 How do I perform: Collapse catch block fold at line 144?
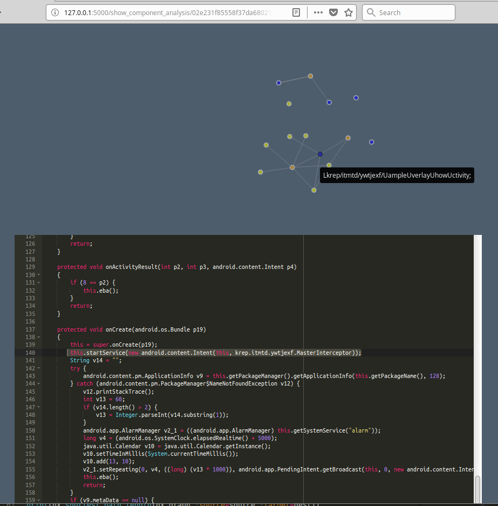click(x=39, y=384)
